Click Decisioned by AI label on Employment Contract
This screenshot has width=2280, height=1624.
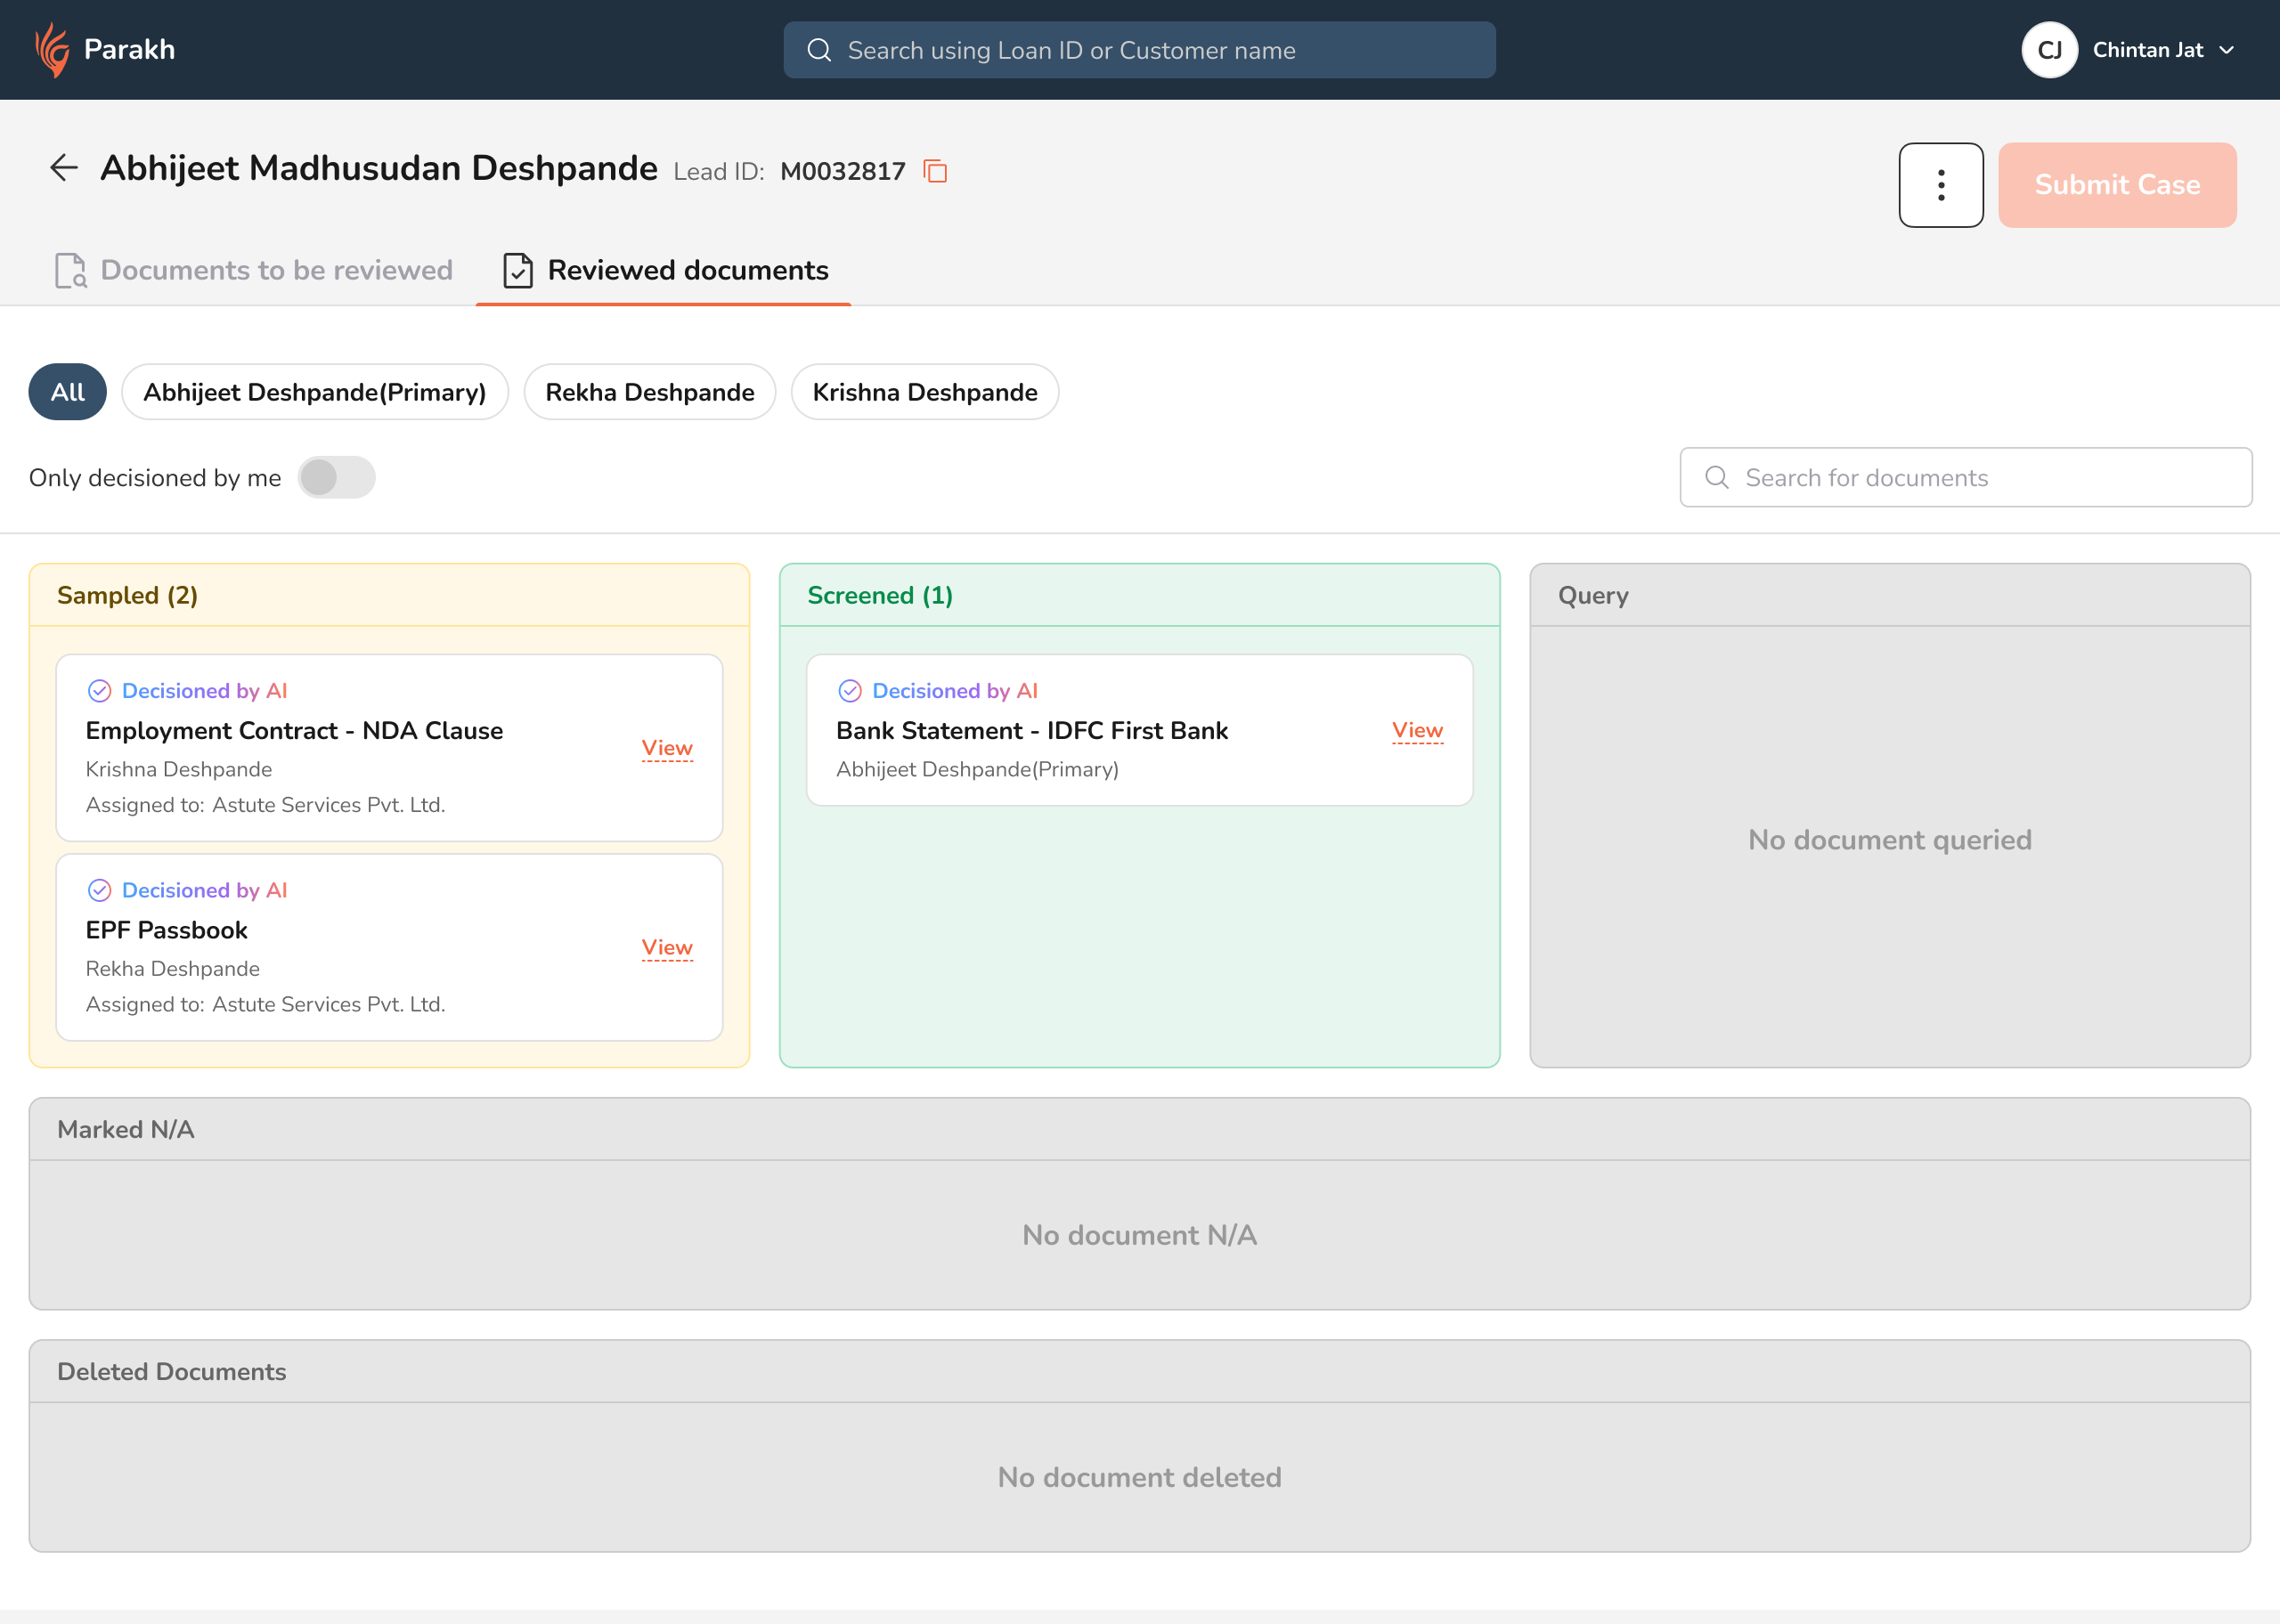[x=204, y=691]
